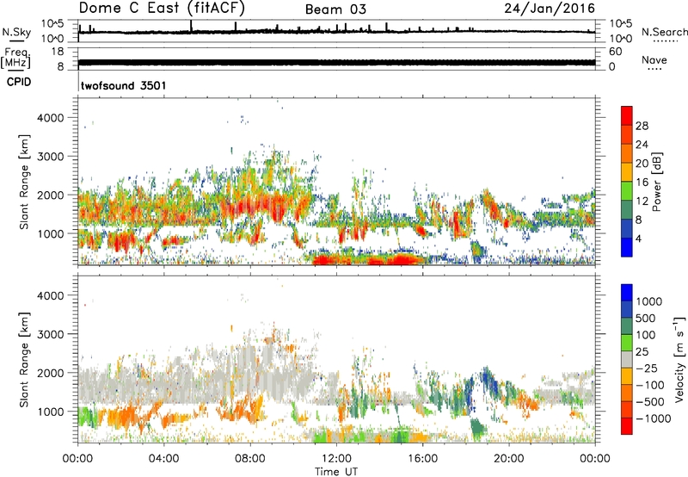
Task: Click the "-1000" label on the velocity colorbar
Action: click(653, 418)
